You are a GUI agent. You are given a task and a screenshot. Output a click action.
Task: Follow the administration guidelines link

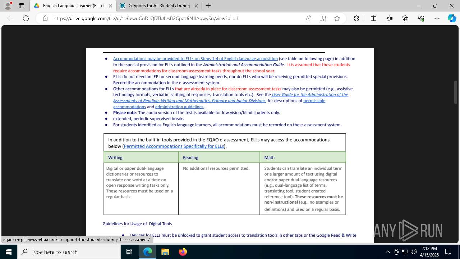(x=179, y=107)
